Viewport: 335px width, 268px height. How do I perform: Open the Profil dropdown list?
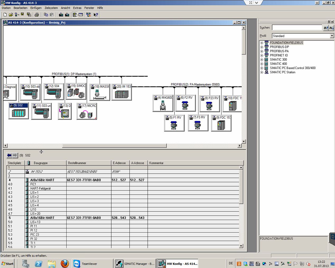(332, 36)
